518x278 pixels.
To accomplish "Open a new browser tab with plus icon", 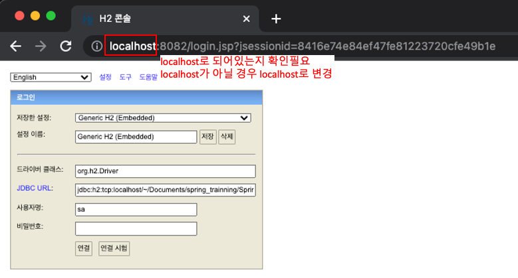I will click(276, 19).
